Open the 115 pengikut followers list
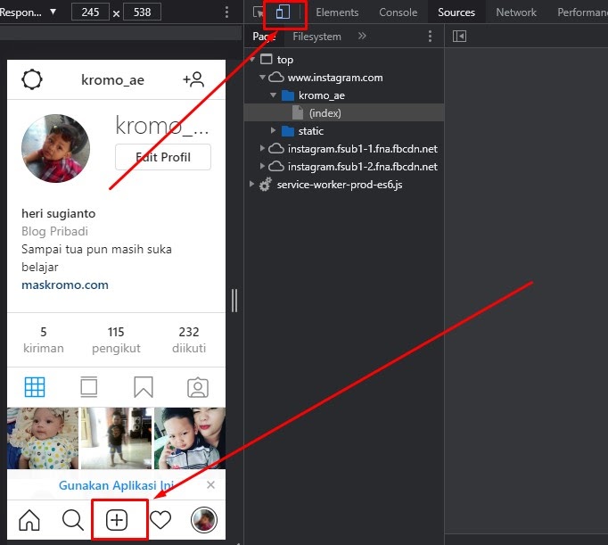 pos(116,340)
